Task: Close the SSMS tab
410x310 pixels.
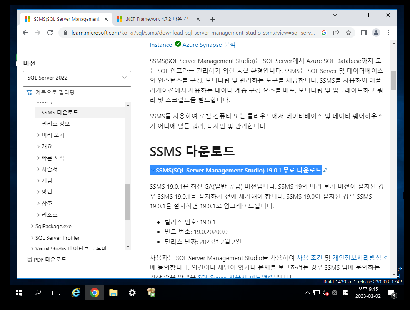Action: (106, 19)
